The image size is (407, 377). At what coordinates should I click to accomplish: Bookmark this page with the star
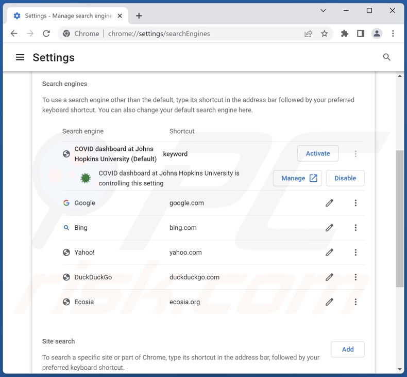(324, 34)
